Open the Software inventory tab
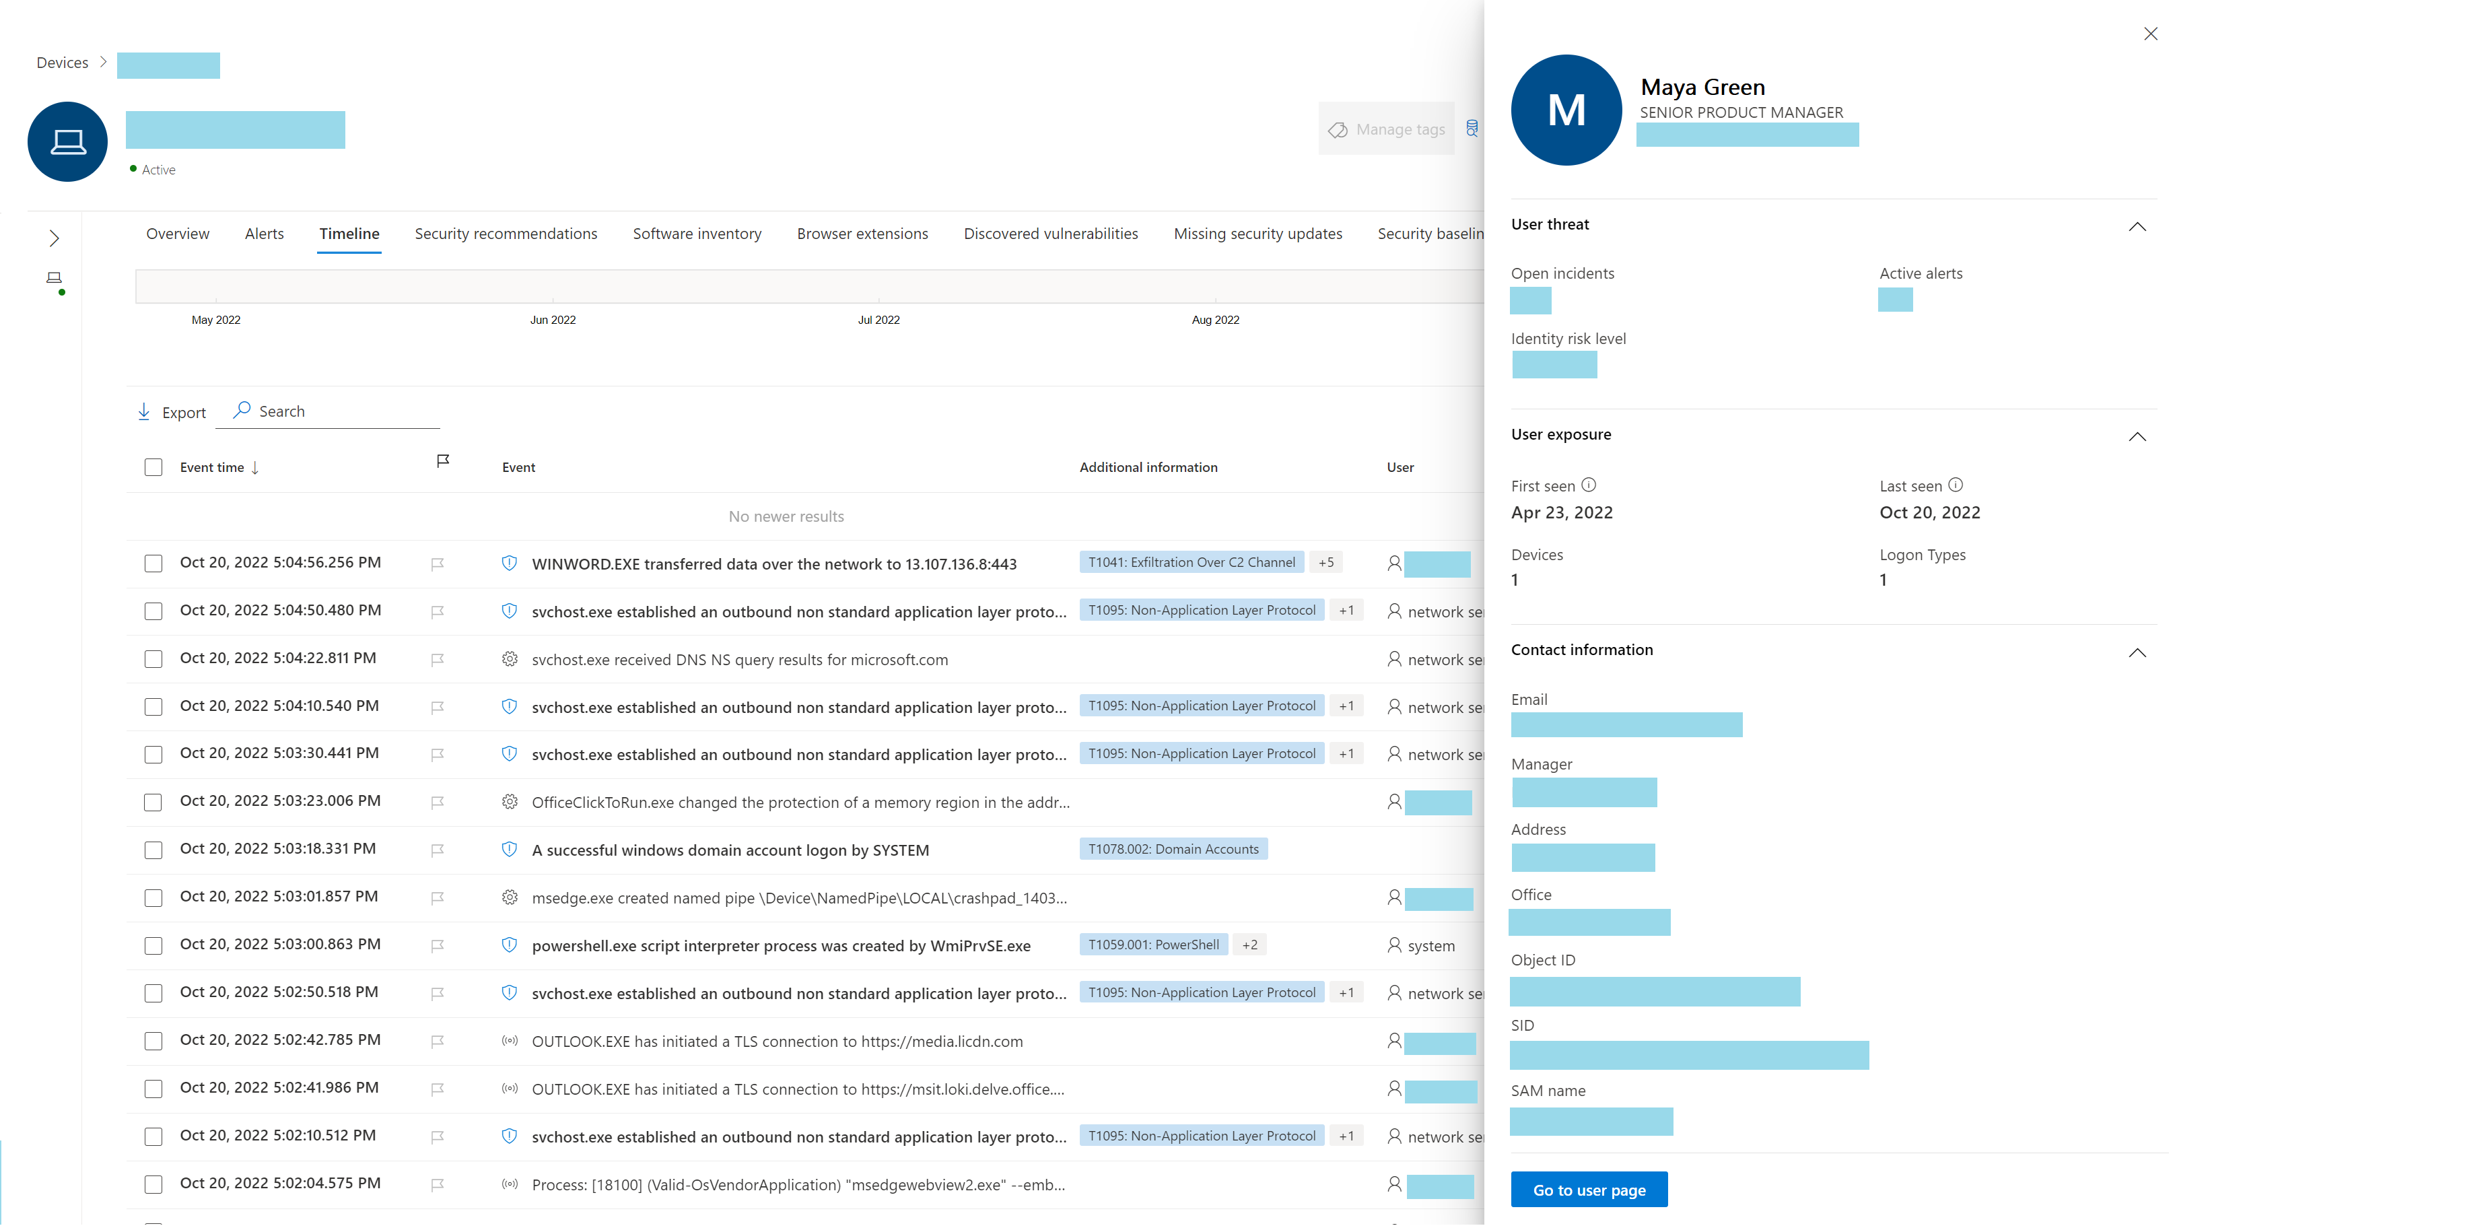 [696, 234]
